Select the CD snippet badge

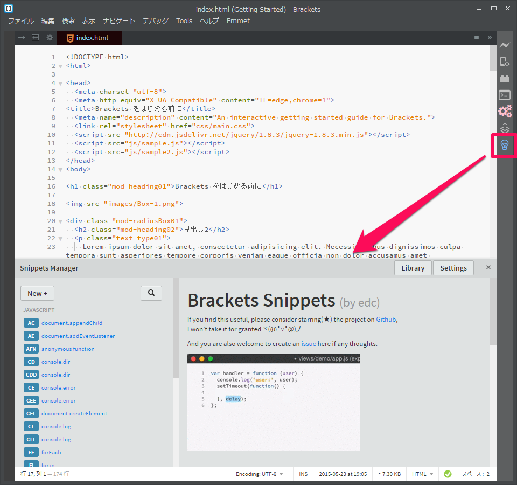pyautogui.click(x=31, y=362)
